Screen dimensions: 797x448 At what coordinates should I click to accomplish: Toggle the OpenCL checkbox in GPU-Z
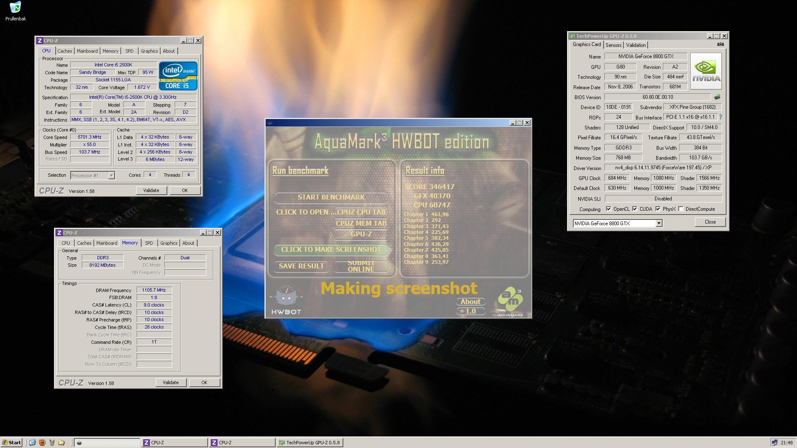pos(608,209)
